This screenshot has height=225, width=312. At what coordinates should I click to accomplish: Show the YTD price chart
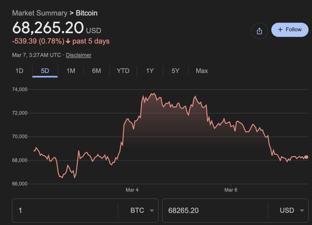coord(123,71)
